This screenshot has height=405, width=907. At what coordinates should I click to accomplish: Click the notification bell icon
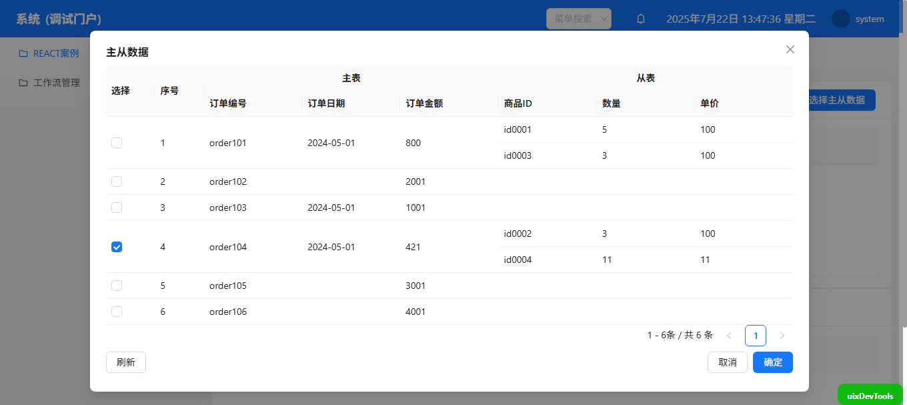pyautogui.click(x=641, y=19)
